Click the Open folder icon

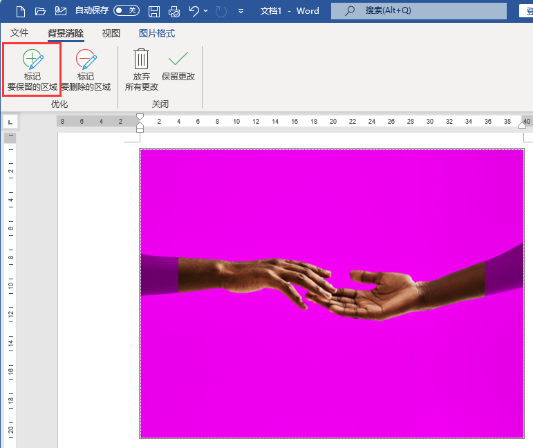40,11
